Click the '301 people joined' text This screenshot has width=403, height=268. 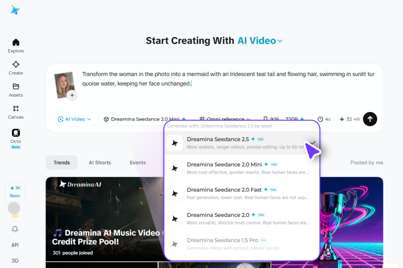coord(73,253)
